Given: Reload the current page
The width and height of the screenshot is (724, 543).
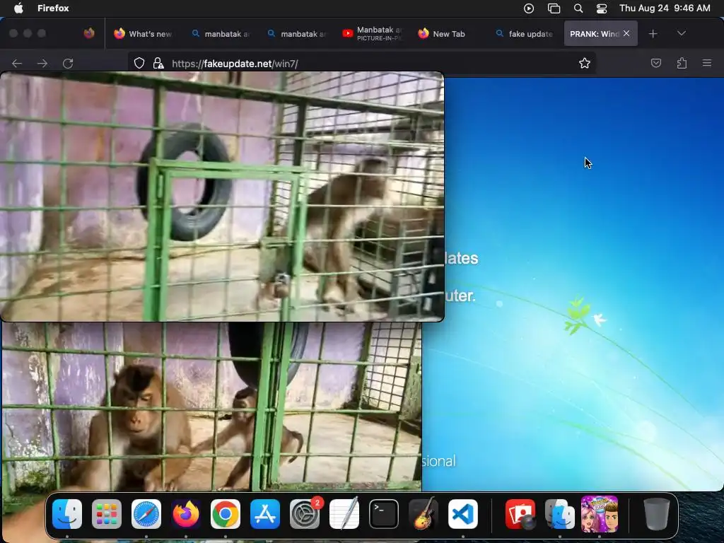Looking at the screenshot, I should pos(68,63).
